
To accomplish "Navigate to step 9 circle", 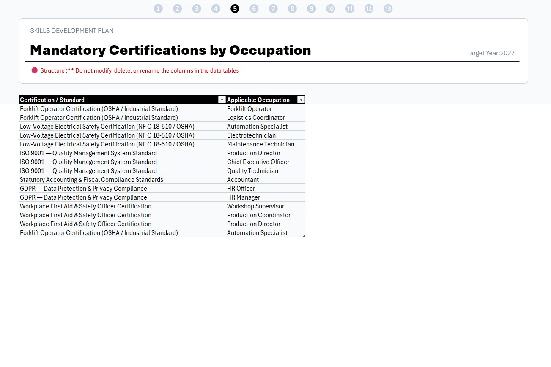I will tap(311, 9).
